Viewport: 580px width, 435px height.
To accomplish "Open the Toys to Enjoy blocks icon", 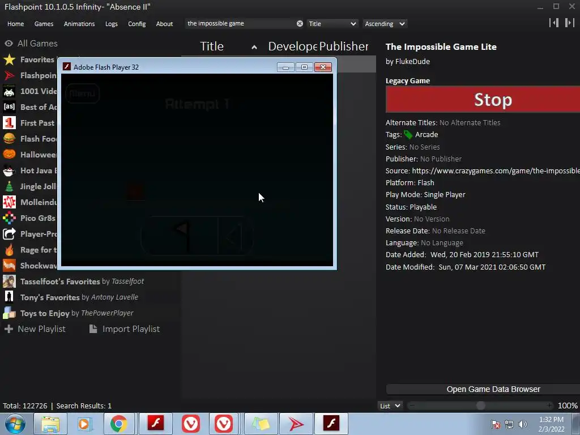I will click(9, 313).
